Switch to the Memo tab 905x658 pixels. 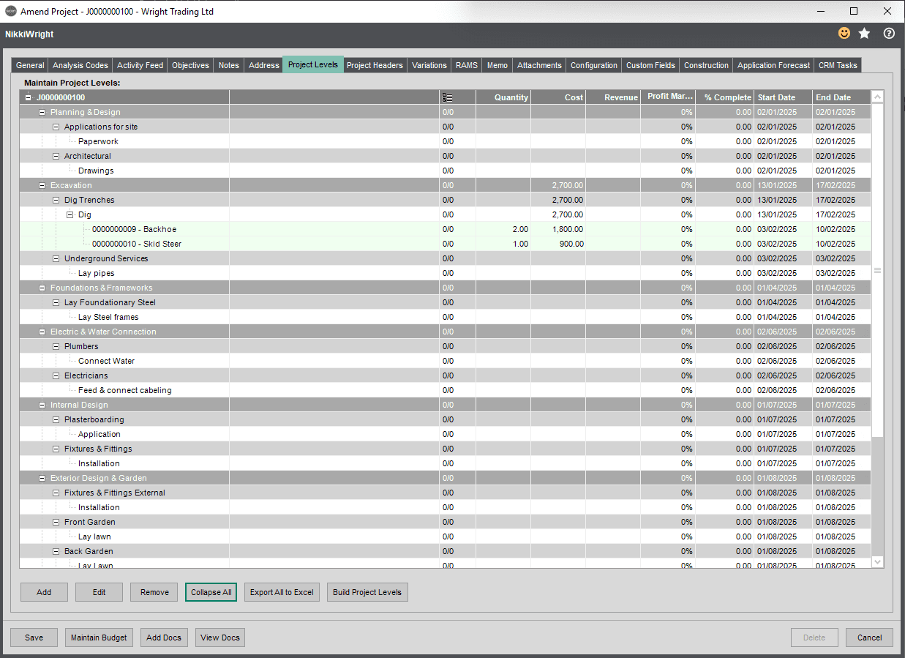[497, 65]
